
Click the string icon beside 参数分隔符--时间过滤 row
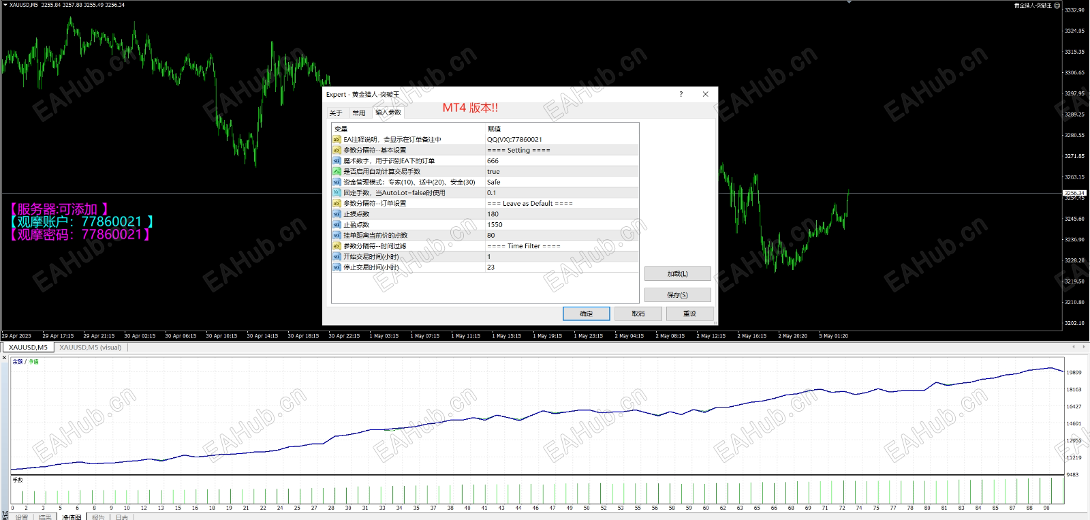pos(337,246)
